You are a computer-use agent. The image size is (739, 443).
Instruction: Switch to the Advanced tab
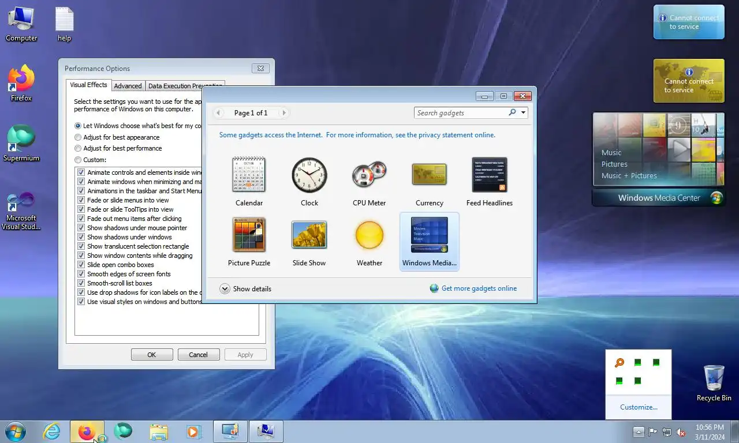[x=128, y=86]
